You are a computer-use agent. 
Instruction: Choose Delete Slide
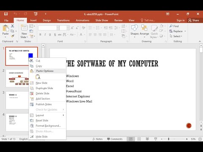coord(47,93)
